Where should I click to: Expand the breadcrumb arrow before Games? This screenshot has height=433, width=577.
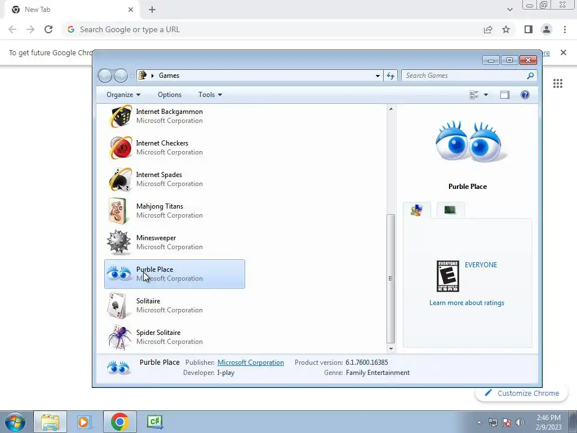(152, 76)
